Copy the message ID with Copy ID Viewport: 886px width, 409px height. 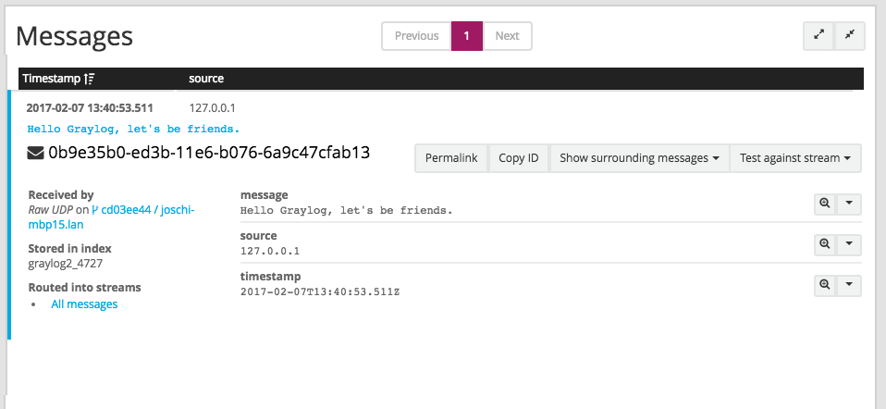pos(518,158)
